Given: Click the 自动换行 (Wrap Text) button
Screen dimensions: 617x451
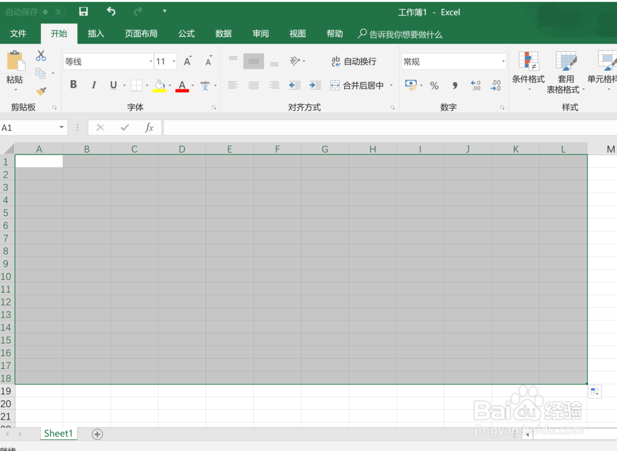Looking at the screenshot, I should coord(354,62).
